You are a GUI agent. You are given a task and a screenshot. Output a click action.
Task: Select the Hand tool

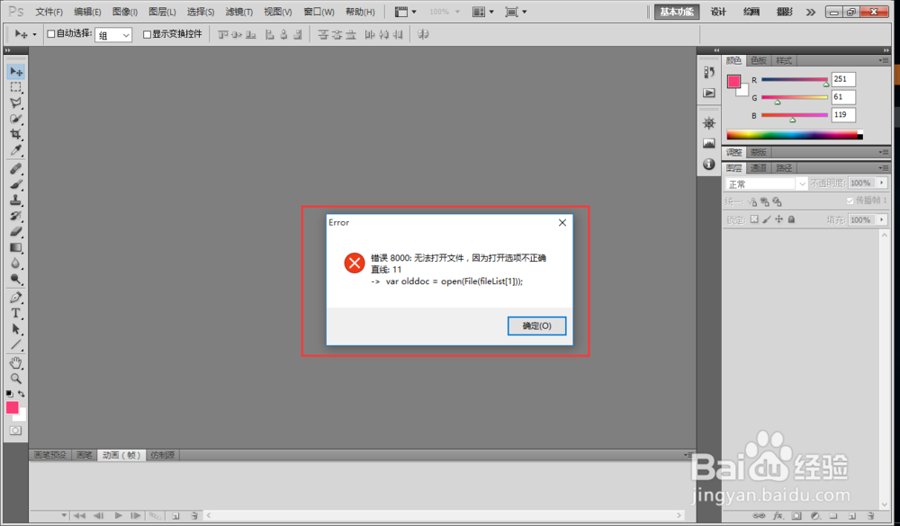point(15,362)
